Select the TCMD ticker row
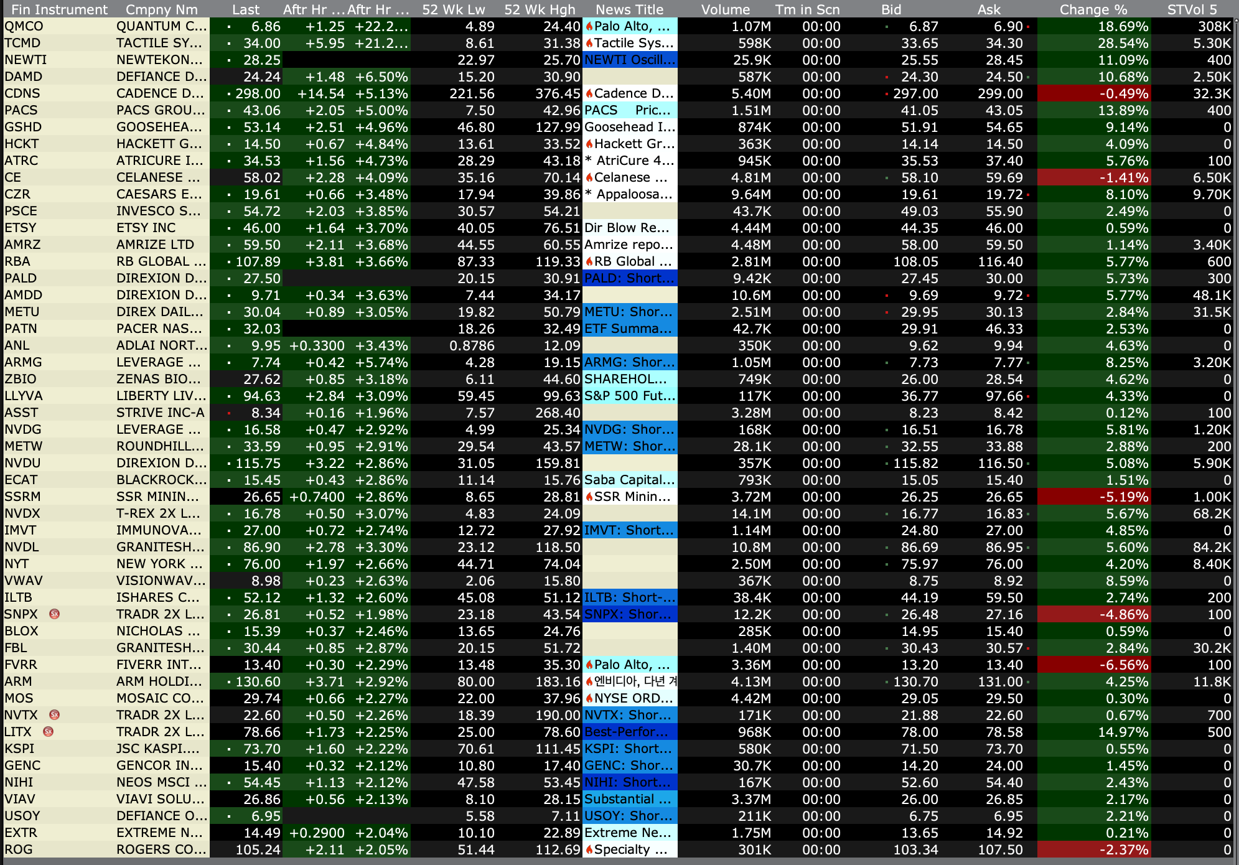 point(22,44)
